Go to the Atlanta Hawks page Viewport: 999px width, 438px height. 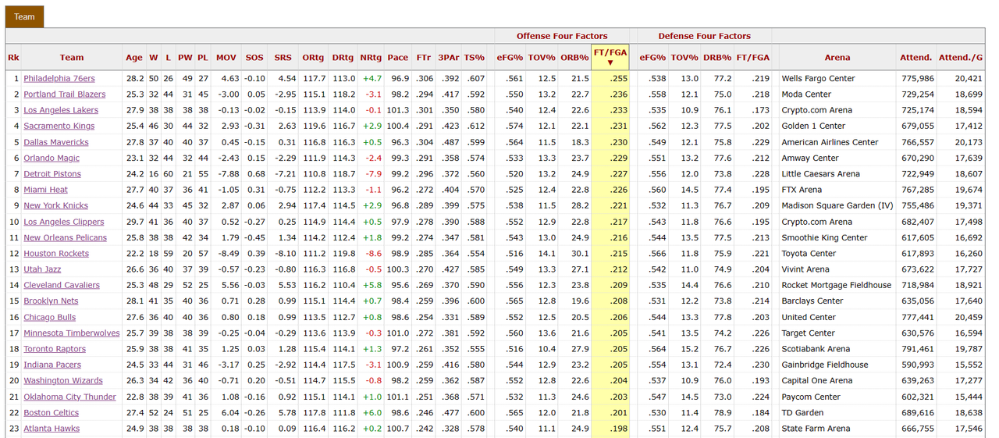pos(52,428)
